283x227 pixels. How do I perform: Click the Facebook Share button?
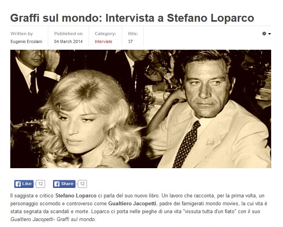click(x=64, y=184)
